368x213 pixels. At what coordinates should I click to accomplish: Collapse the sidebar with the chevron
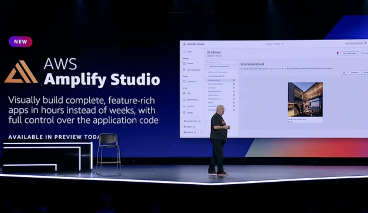202,132
